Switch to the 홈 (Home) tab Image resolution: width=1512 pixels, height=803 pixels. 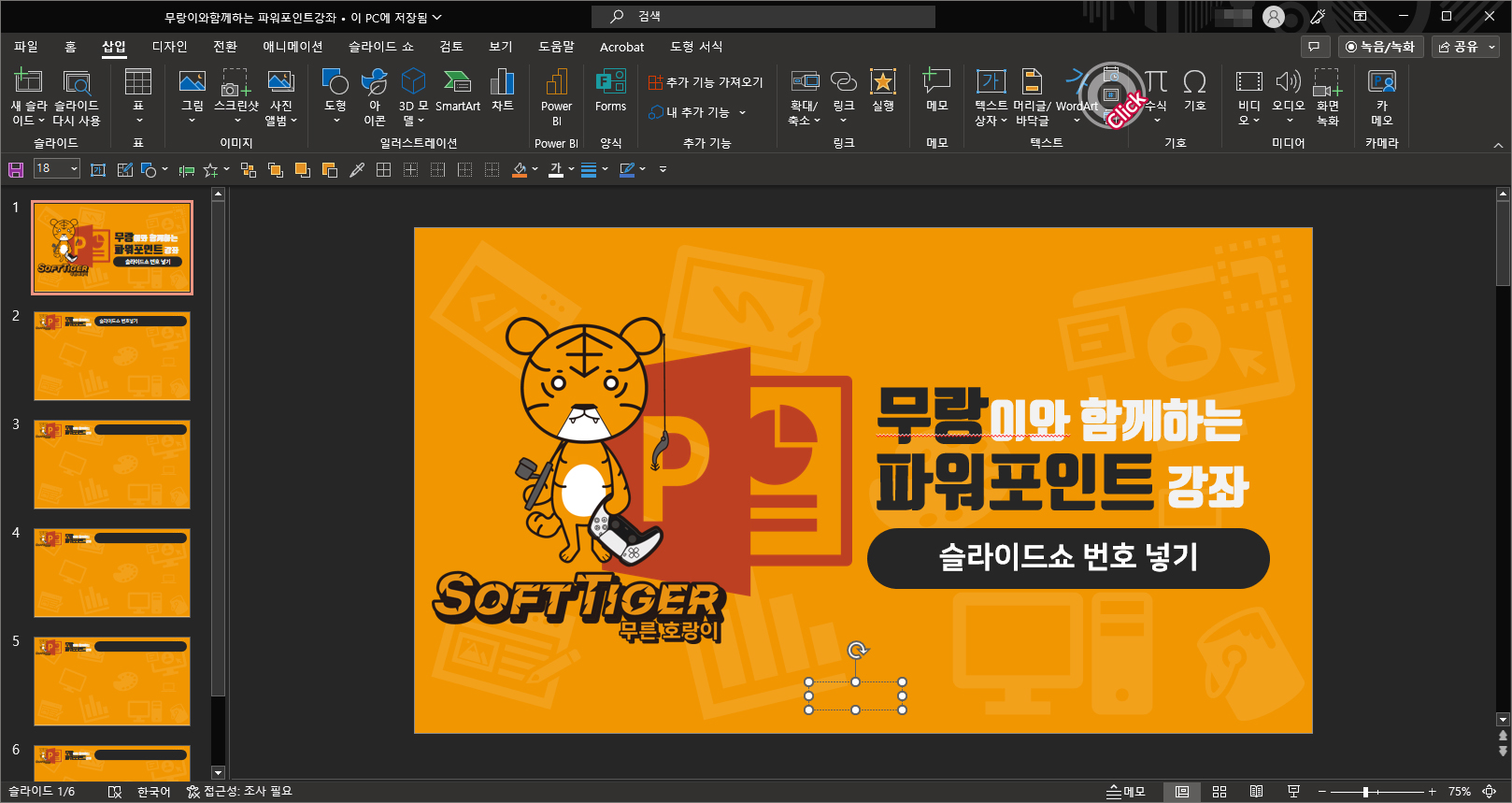coord(70,46)
